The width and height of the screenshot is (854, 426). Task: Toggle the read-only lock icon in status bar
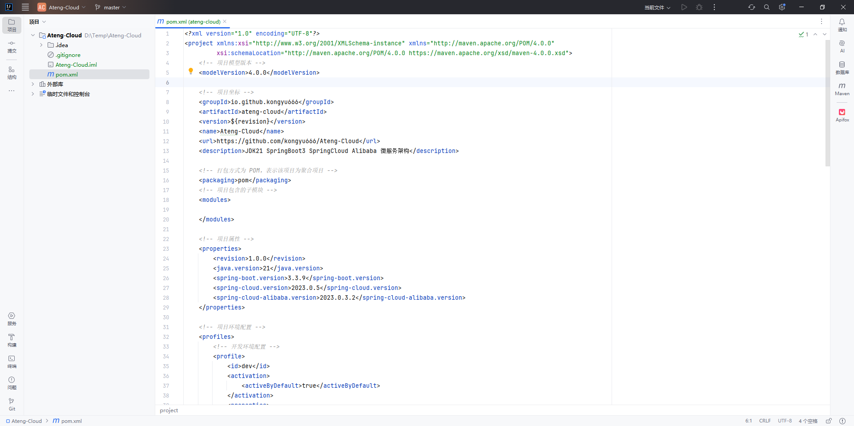(x=829, y=421)
